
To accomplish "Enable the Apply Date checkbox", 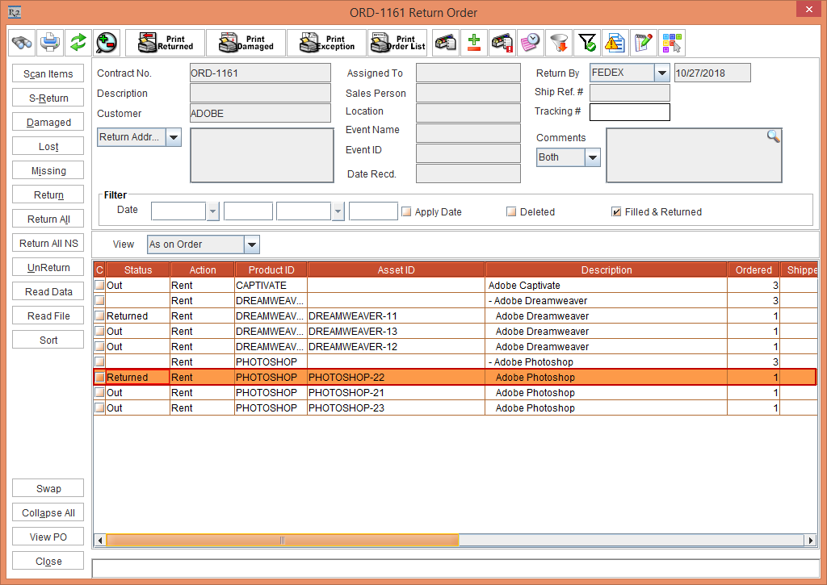I will click(407, 212).
